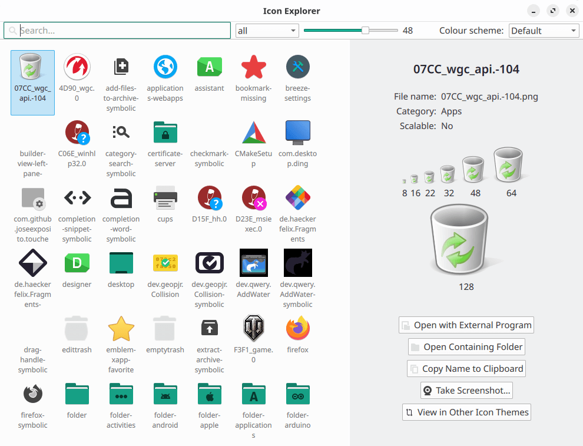Open the 'all' category filter dropdown

pos(267,31)
